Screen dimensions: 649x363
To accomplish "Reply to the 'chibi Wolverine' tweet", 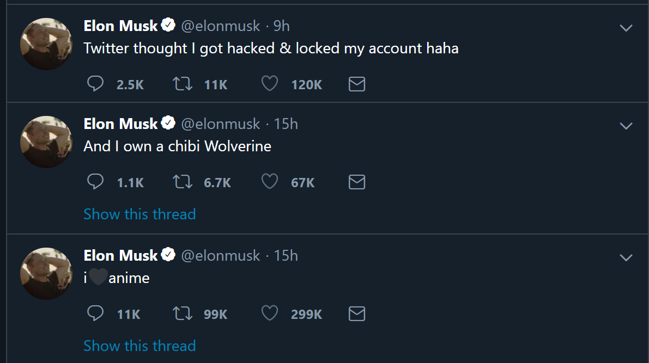I will [x=96, y=182].
